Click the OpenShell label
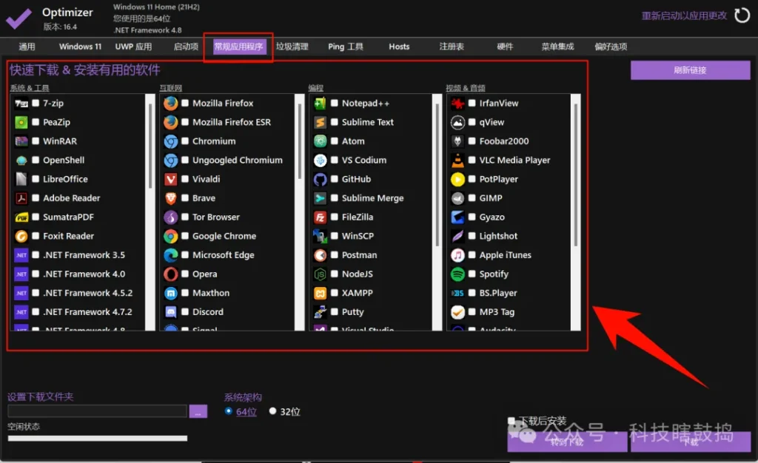This screenshot has width=758, height=463. (x=64, y=160)
